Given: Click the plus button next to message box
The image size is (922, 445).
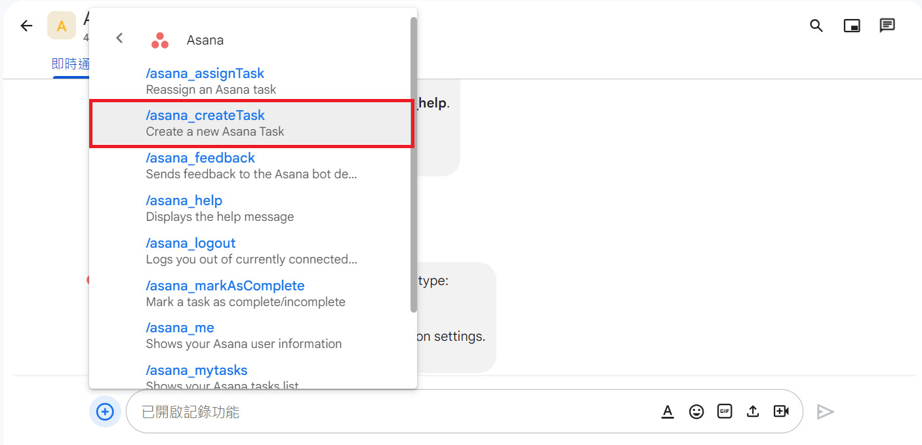Looking at the screenshot, I should pyautogui.click(x=105, y=412).
